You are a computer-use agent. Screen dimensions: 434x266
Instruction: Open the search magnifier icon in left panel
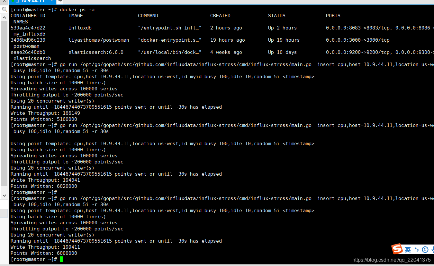click(5, 10)
